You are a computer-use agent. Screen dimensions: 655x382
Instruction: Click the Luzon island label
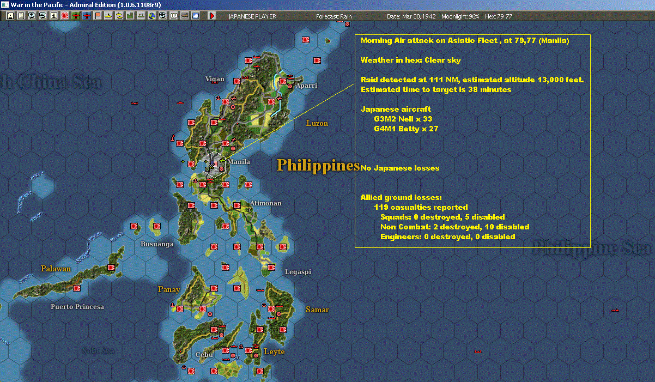tap(317, 123)
